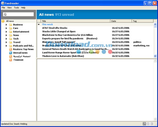
Task: Open 'Experts prepare for bird flu pandemic' article
Action: pos(70,38)
